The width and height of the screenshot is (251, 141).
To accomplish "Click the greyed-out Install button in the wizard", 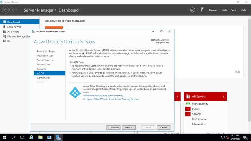I will coord(148,127).
